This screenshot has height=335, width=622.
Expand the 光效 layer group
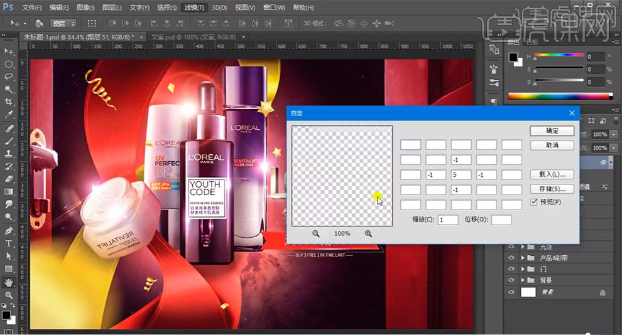click(x=523, y=247)
